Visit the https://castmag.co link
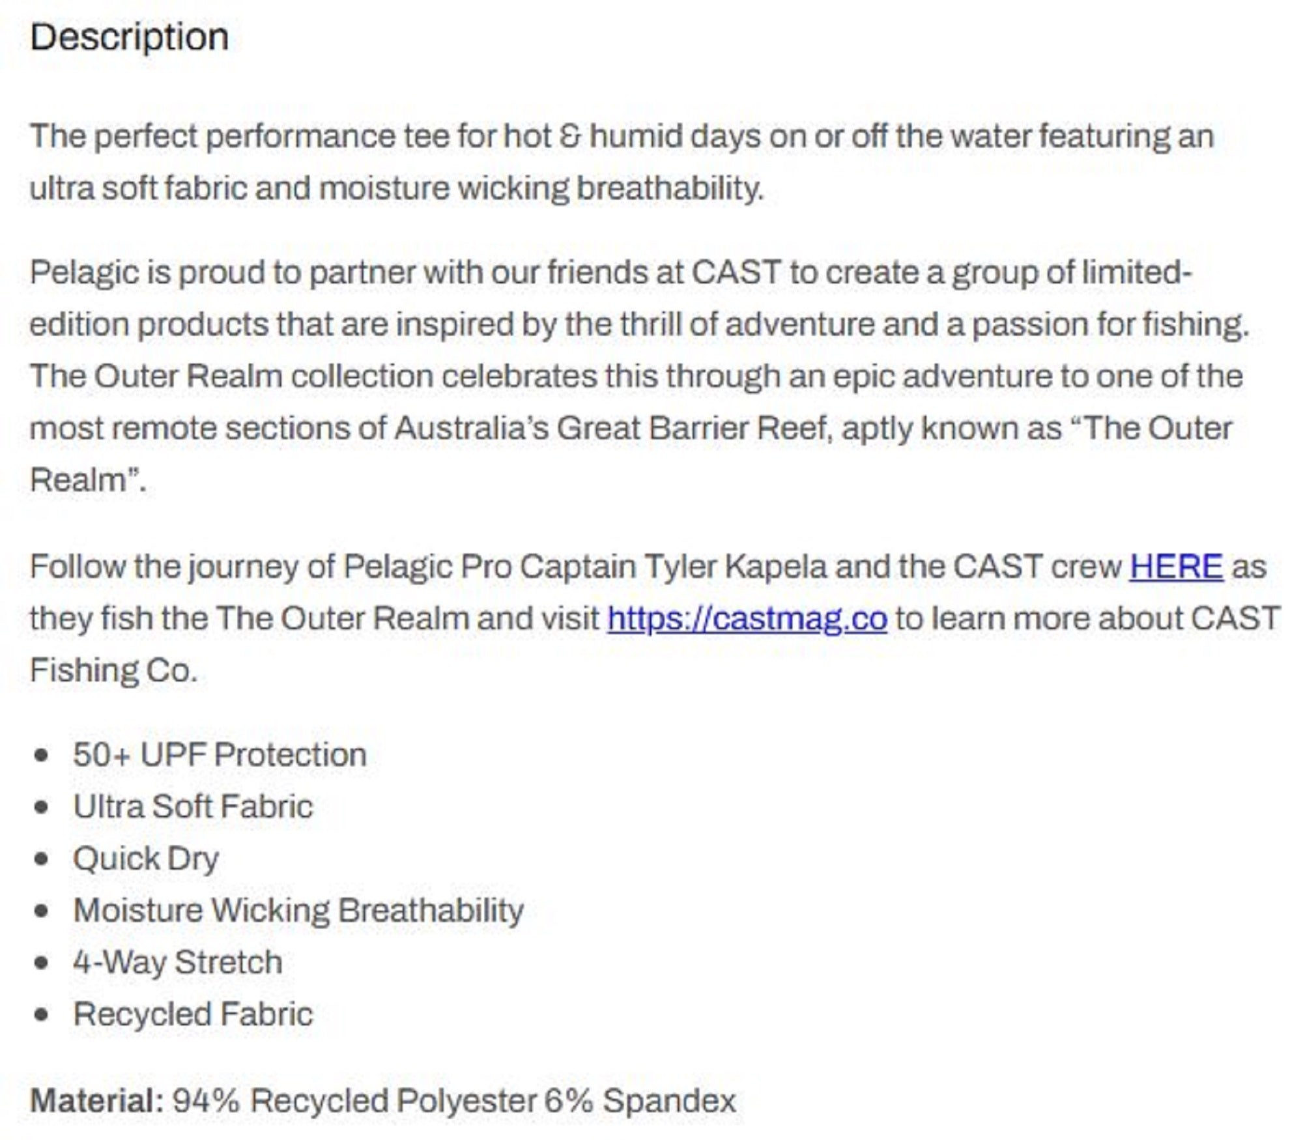1303x1140 pixels. click(x=747, y=618)
